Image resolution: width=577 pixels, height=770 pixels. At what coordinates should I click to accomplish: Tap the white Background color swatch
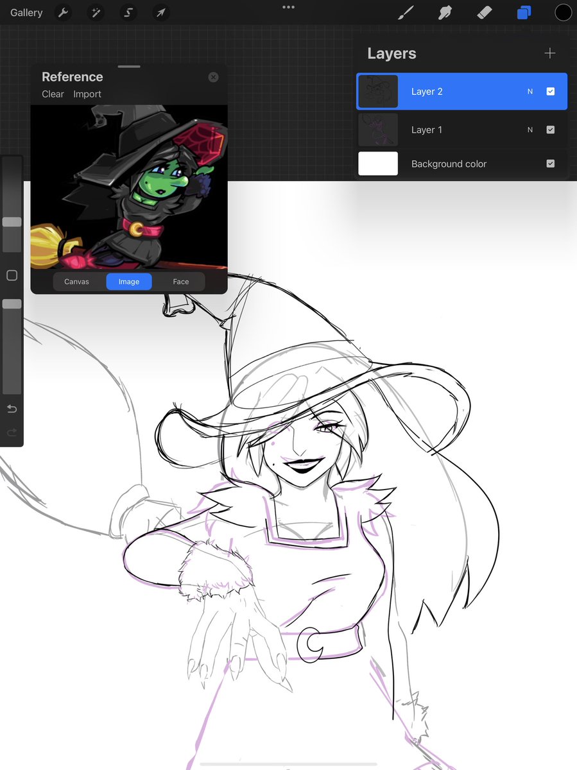pyautogui.click(x=378, y=164)
